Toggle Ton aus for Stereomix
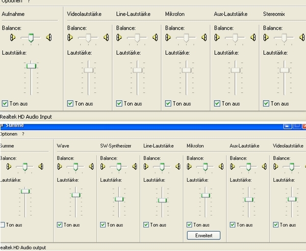This screenshot has width=306, height=251. [266, 103]
